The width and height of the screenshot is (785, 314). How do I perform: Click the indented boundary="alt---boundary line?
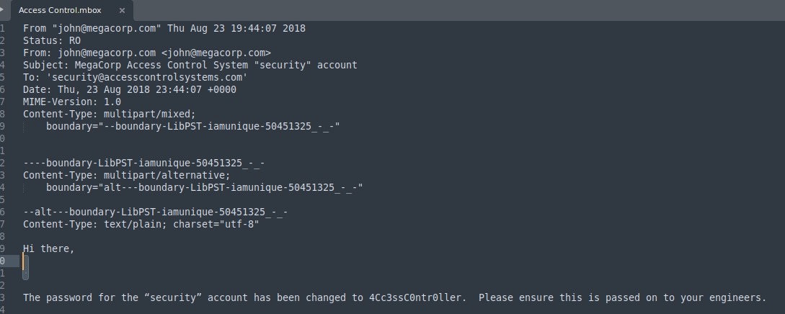[204, 187]
